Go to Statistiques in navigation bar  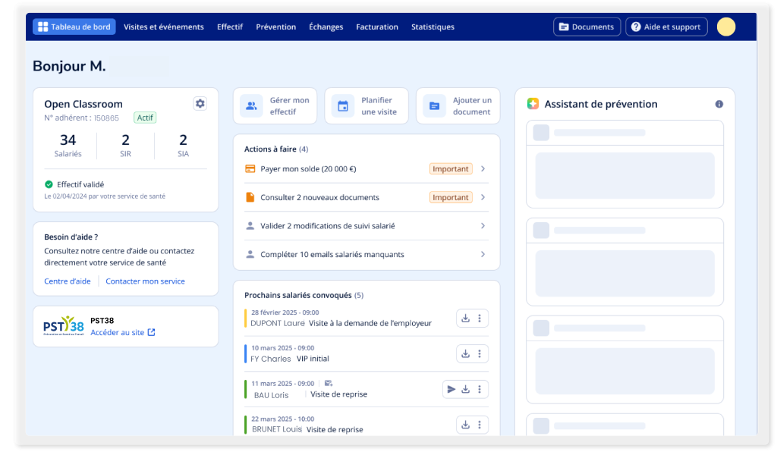tap(433, 27)
